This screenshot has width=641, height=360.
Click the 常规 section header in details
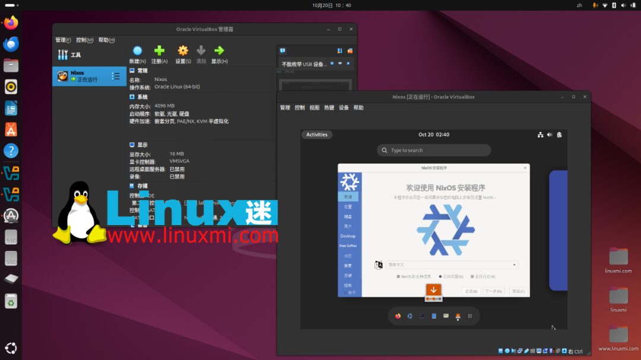point(142,70)
